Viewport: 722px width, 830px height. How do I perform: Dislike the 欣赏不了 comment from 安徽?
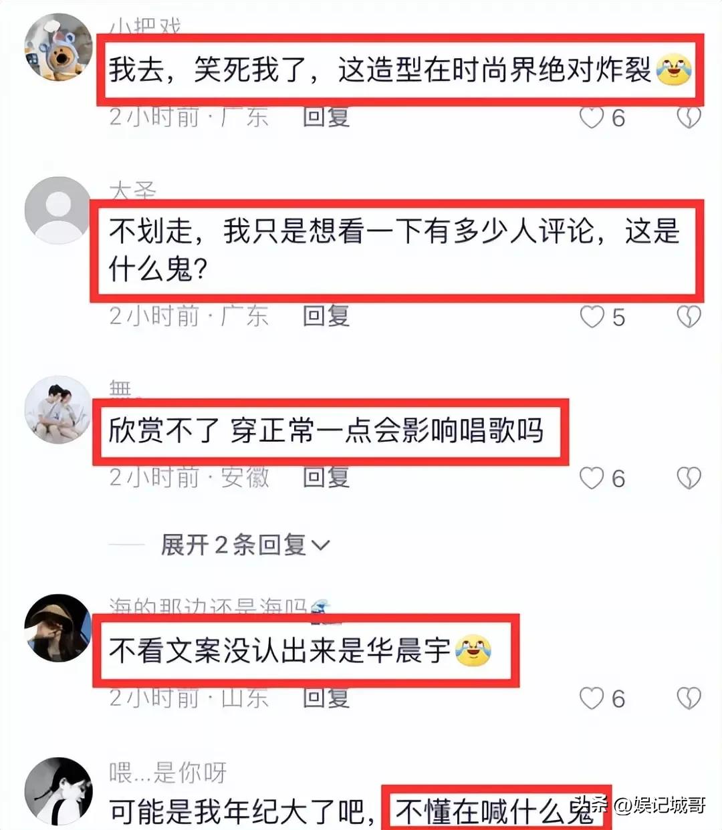tap(689, 478)
